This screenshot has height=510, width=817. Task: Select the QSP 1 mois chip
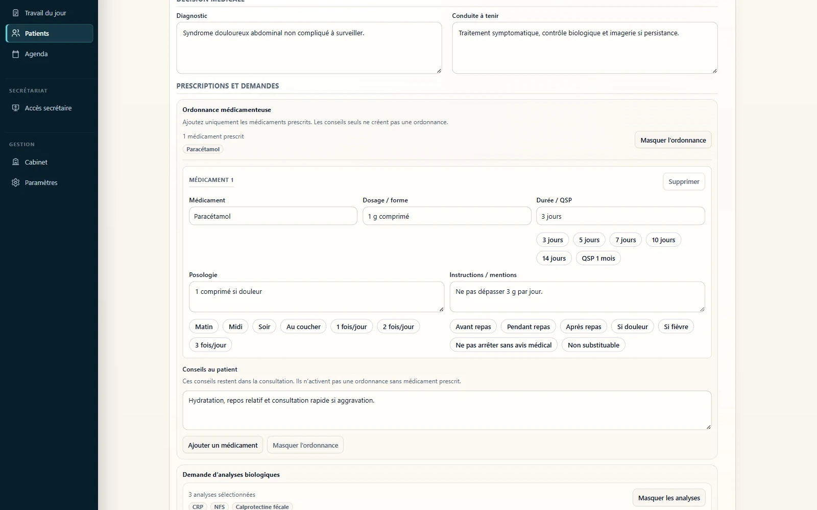pos(598,258)
